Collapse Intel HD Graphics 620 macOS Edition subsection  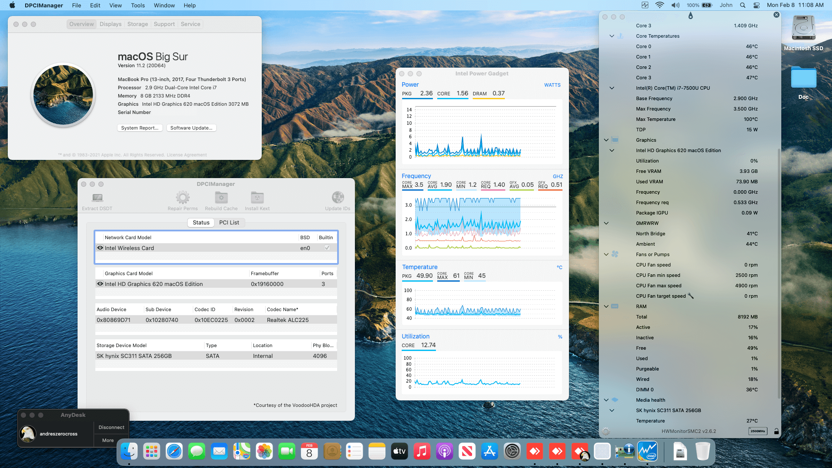tap(612, 150)
